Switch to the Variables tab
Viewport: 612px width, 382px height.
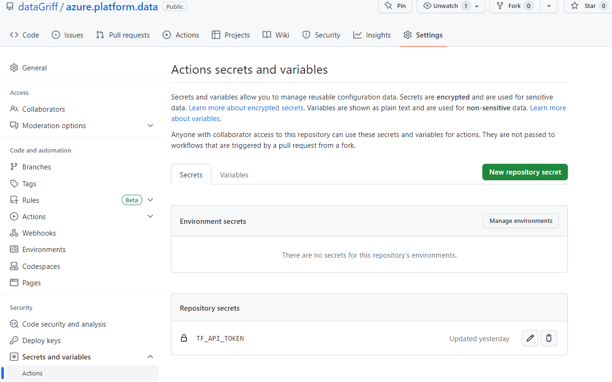coord(234,175)
